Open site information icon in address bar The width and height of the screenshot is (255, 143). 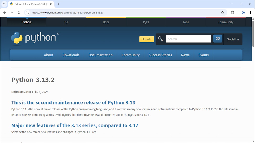click(x=28, y=13)
